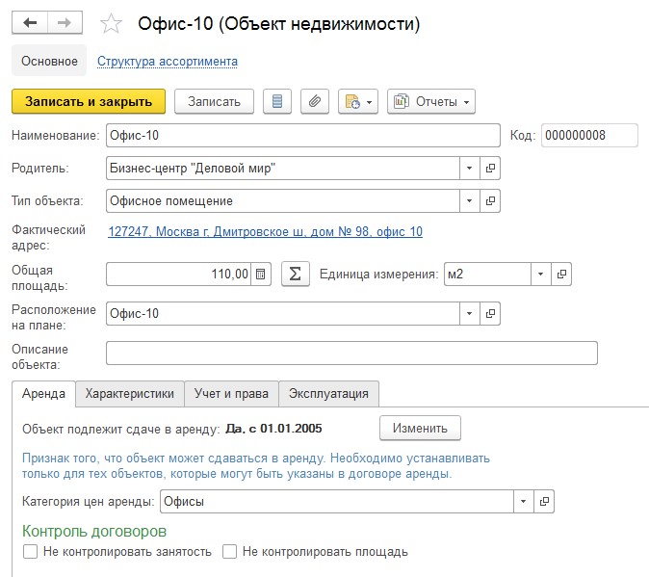Image resolution: width=649 pixels, height=577 pixels.
Task: Click the document list icon in toolbar
Action: 277,101
